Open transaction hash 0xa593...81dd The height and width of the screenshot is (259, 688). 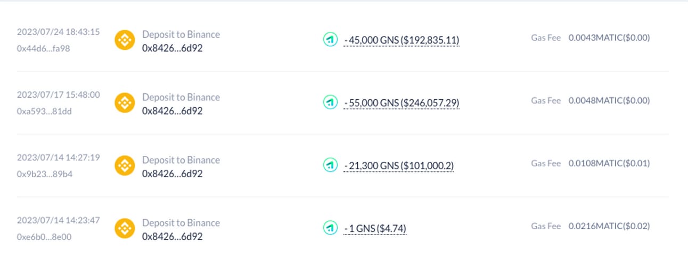tap(44, 111)
